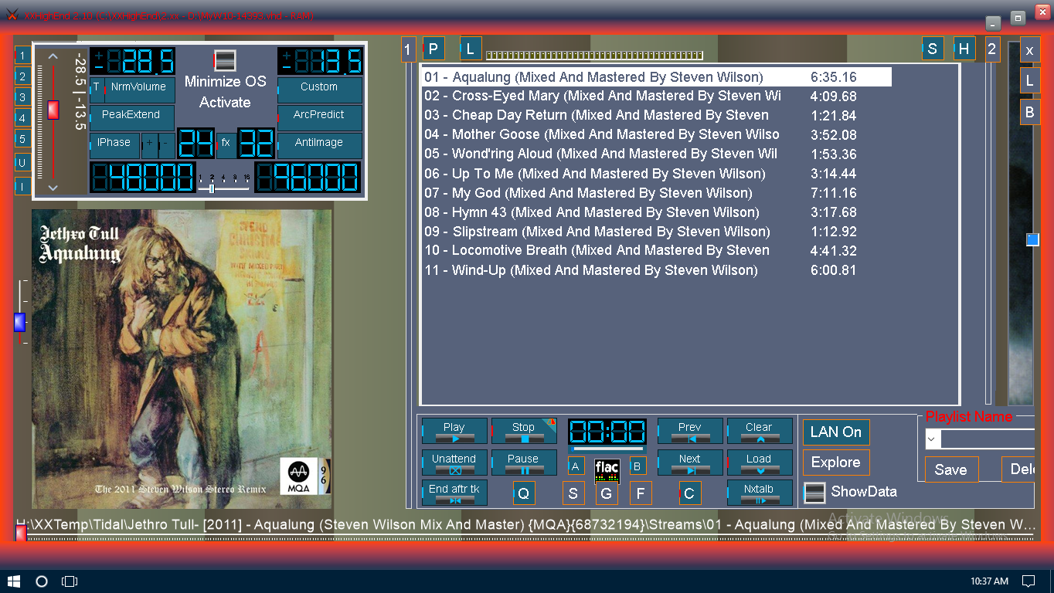
Task: Toggle IPhase setting
Action: point(114,146)
